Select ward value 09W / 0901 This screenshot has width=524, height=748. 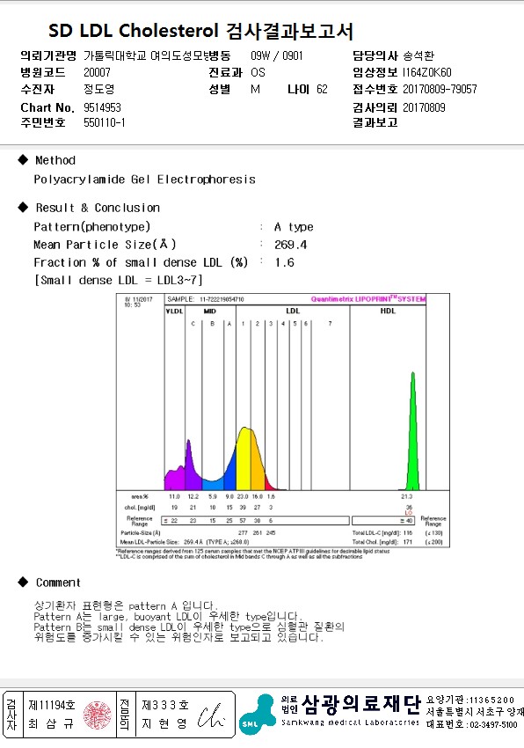point(277,55)
